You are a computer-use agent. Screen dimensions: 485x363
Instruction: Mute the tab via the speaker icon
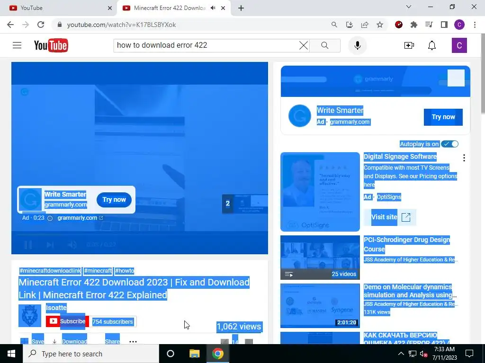[213, 8]
